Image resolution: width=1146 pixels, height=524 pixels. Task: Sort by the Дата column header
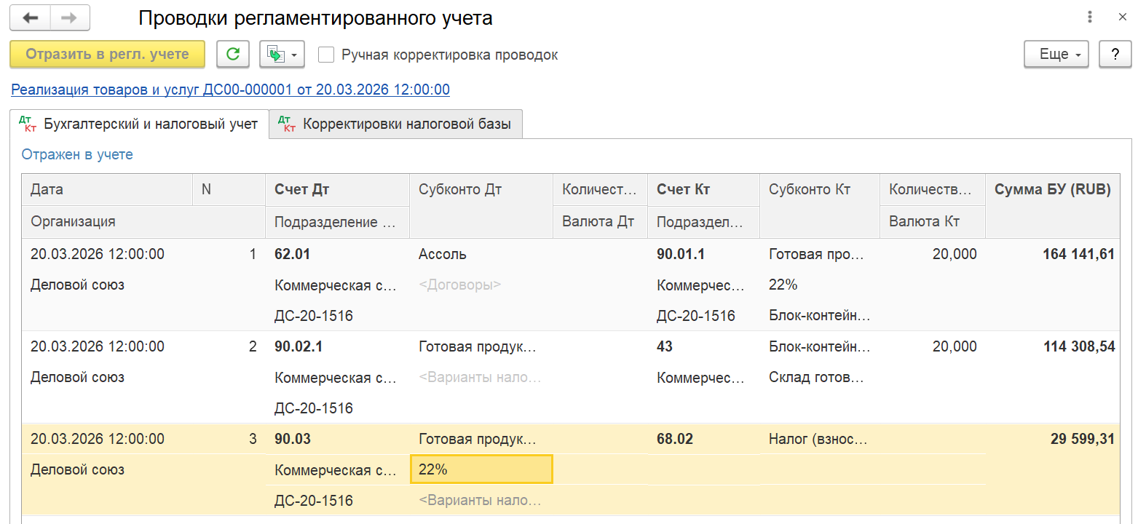pos(107,189)
